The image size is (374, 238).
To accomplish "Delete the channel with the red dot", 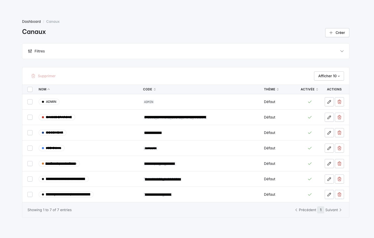I will click(339, 117).
